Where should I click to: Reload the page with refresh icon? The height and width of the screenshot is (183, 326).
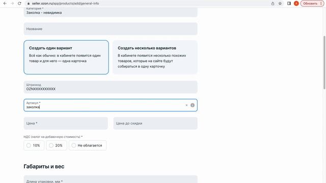coord(19,4)
